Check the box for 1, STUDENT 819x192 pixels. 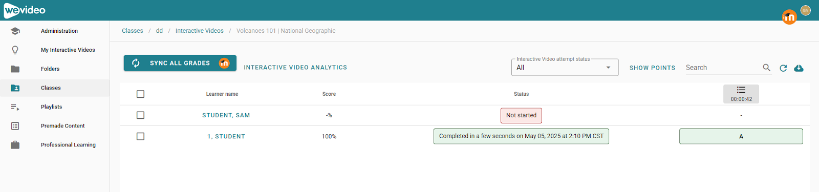pyautogui.click(x=141, y=136)
